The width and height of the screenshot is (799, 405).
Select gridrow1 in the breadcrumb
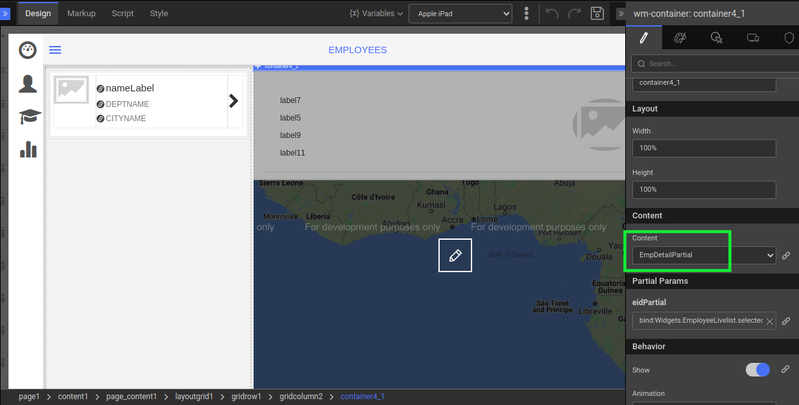click(246, 397)
